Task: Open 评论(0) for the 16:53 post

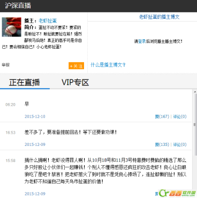Action: pos(180,144)
